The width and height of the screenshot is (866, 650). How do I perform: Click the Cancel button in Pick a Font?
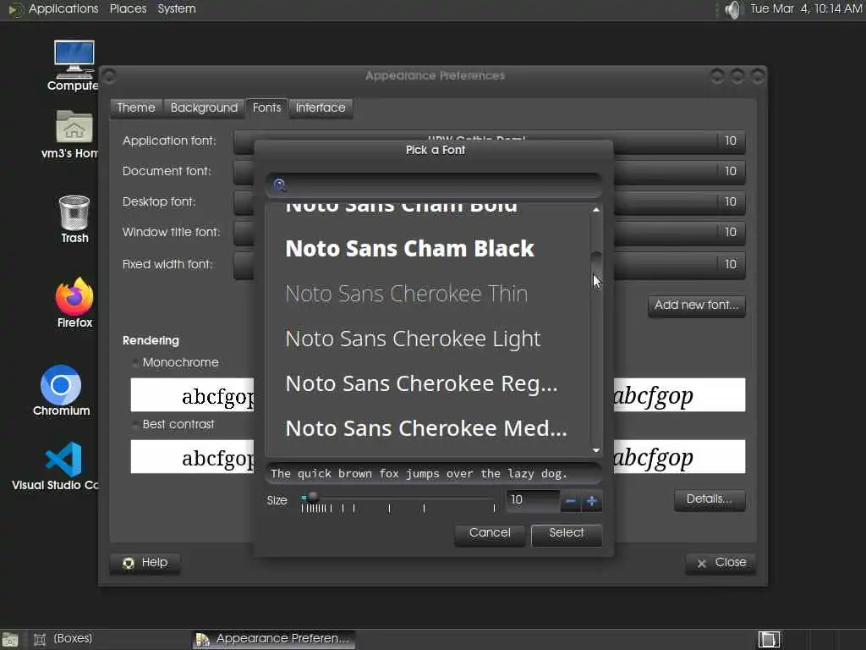[x=490, y=533]
